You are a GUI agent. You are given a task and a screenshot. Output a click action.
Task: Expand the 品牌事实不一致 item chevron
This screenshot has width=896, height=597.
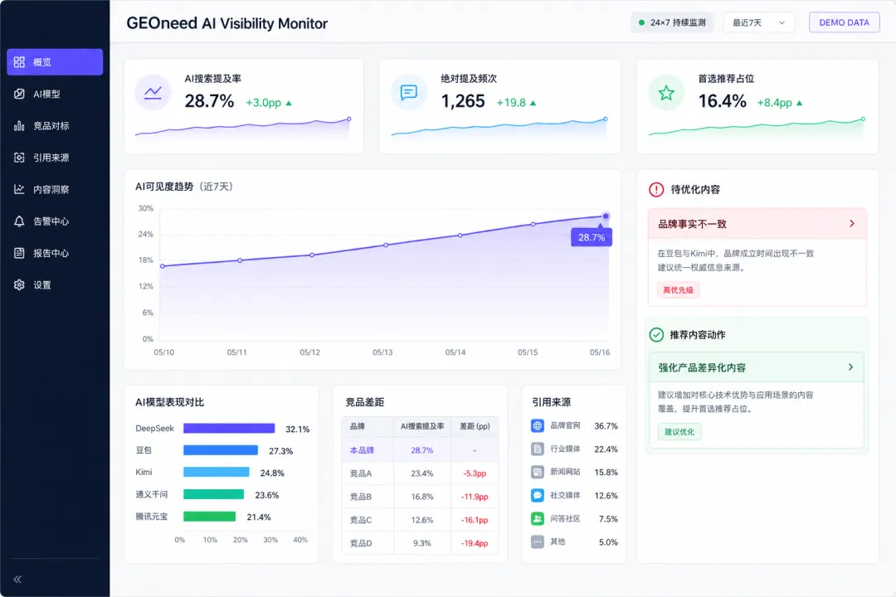(852, 223)
